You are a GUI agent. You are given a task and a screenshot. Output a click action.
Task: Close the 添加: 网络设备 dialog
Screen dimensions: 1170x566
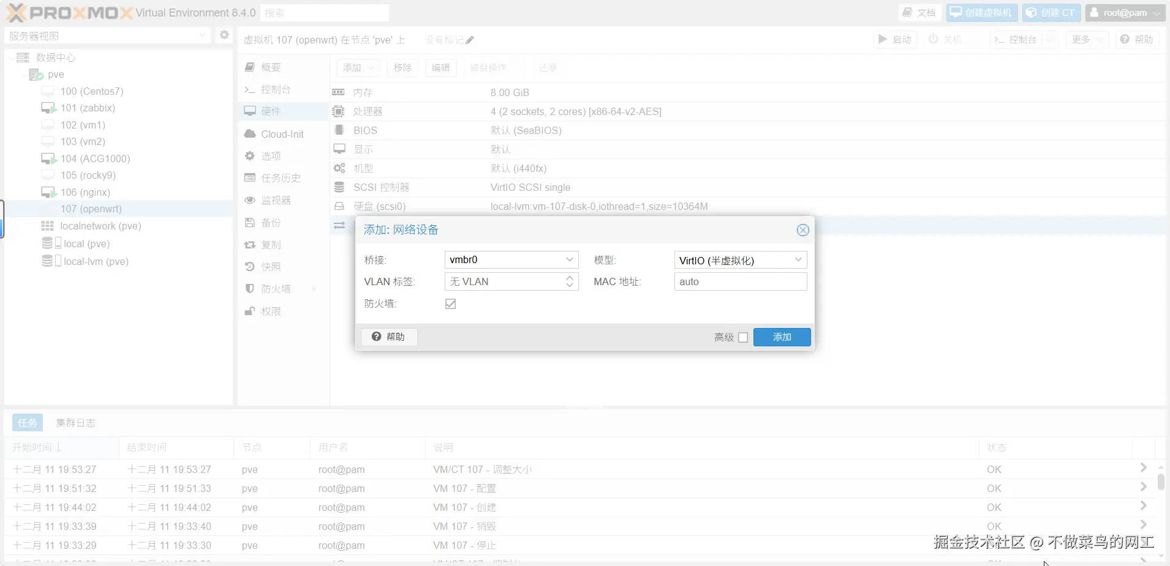pos(802,230)
